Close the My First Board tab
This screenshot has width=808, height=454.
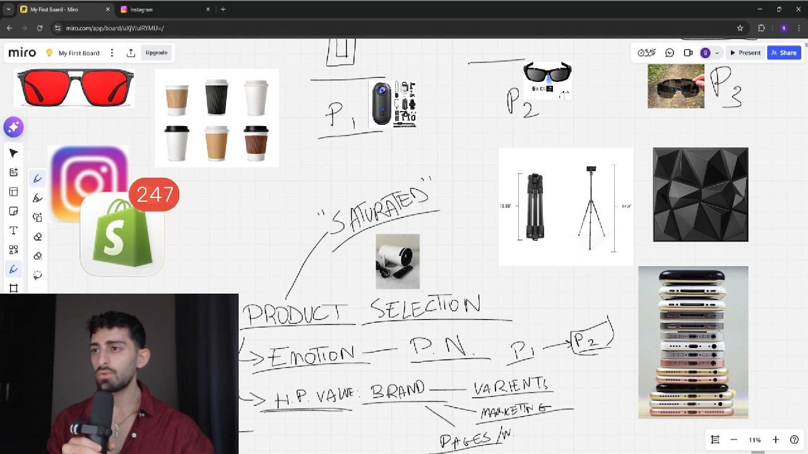click(107, 9)
